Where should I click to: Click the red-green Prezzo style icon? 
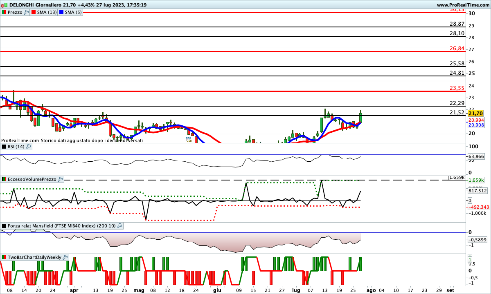click(x=4, y=12)
